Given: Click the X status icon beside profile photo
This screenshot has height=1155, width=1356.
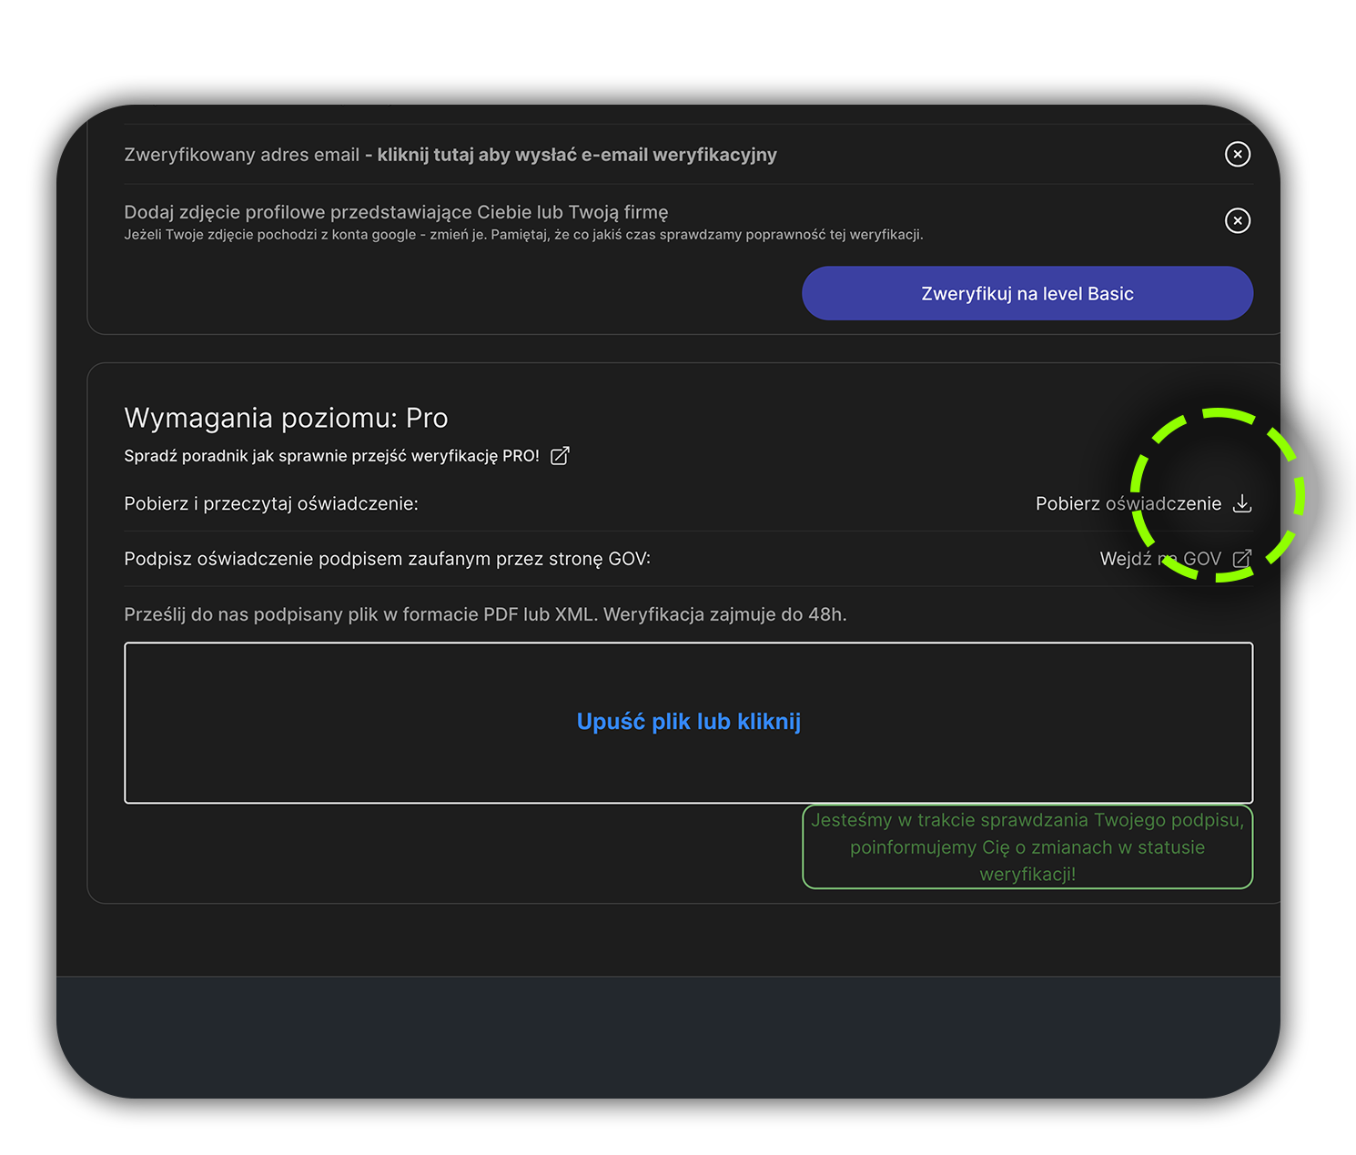Looking at the screenshot, I should [x=1237, y=220].
